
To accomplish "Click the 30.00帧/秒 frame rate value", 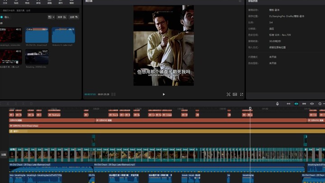I will pos(275,41).
